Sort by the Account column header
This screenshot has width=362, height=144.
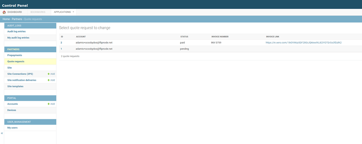click(81, 37)
